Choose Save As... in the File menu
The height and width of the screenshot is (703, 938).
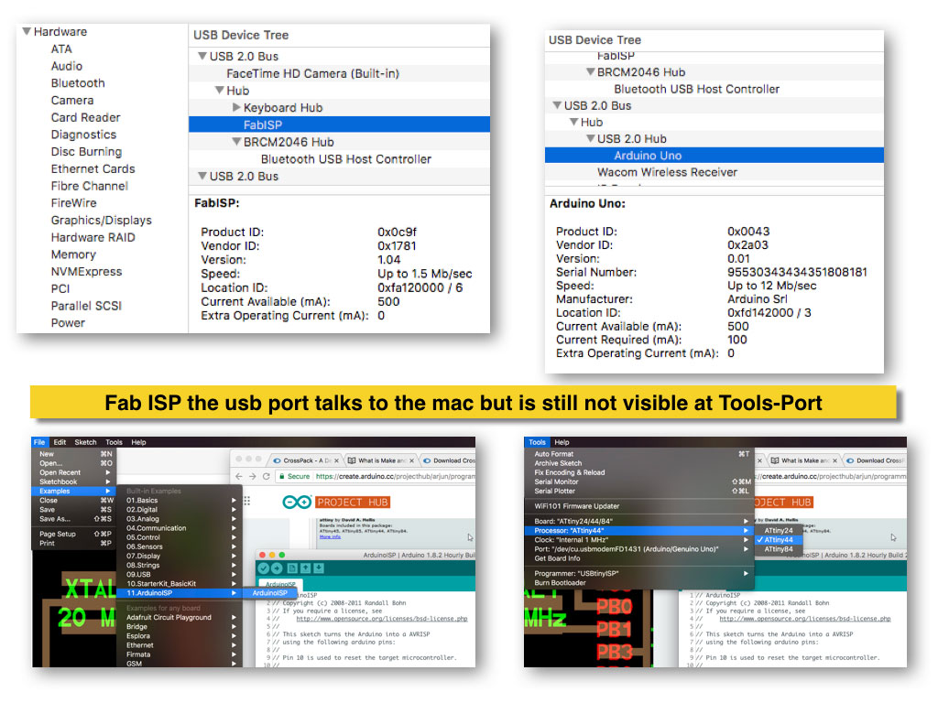73,519
